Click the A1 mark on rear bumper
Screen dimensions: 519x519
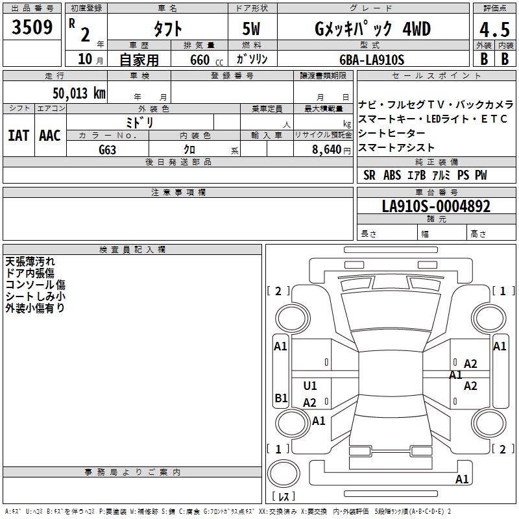[x=462, y=479]
